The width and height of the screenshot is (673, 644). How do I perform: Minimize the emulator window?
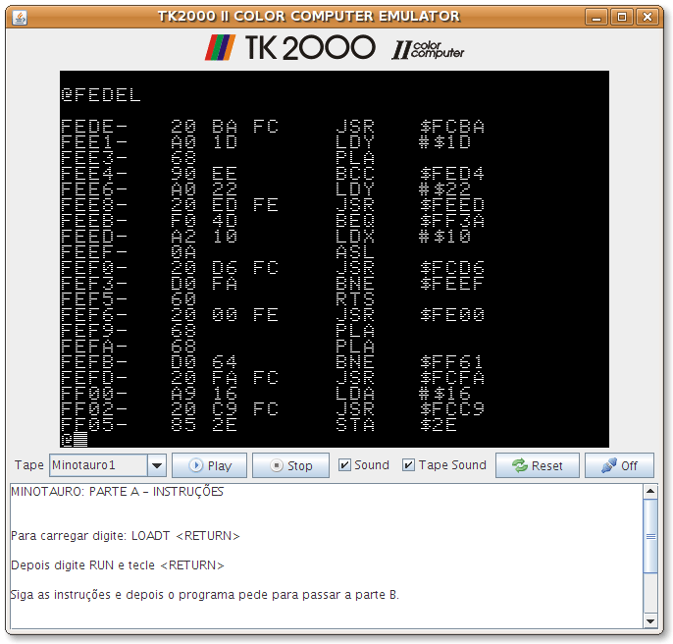pos(596,18)
